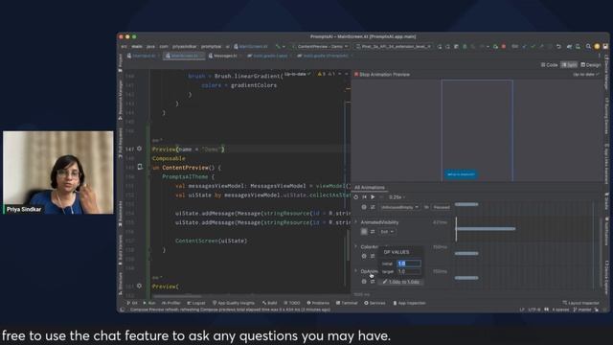Screen dimensions: 613x345
Task: Open the Layout Inspector tool window
Action: tap(581, 303)
